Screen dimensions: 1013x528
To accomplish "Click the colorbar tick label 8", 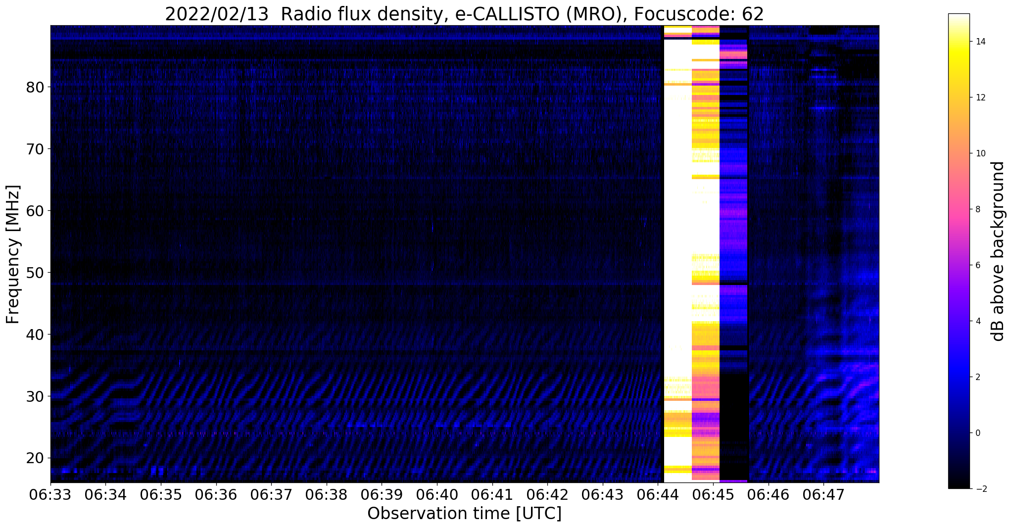I will 978,209.
